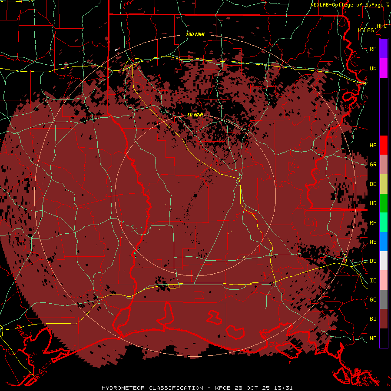Click the BI dark-red legend swatch

384,319
